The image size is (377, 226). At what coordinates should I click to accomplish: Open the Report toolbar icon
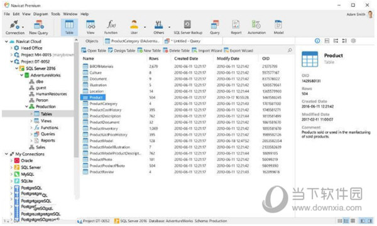tap(236, 28)
